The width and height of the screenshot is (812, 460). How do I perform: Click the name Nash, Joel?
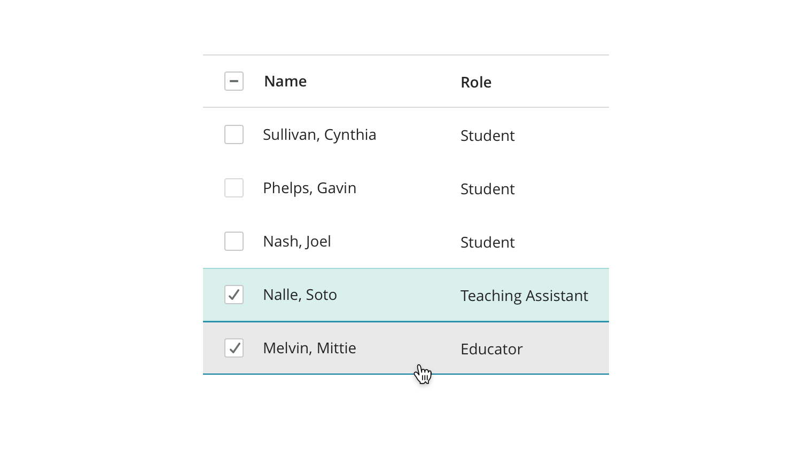(x=297, y=241)
